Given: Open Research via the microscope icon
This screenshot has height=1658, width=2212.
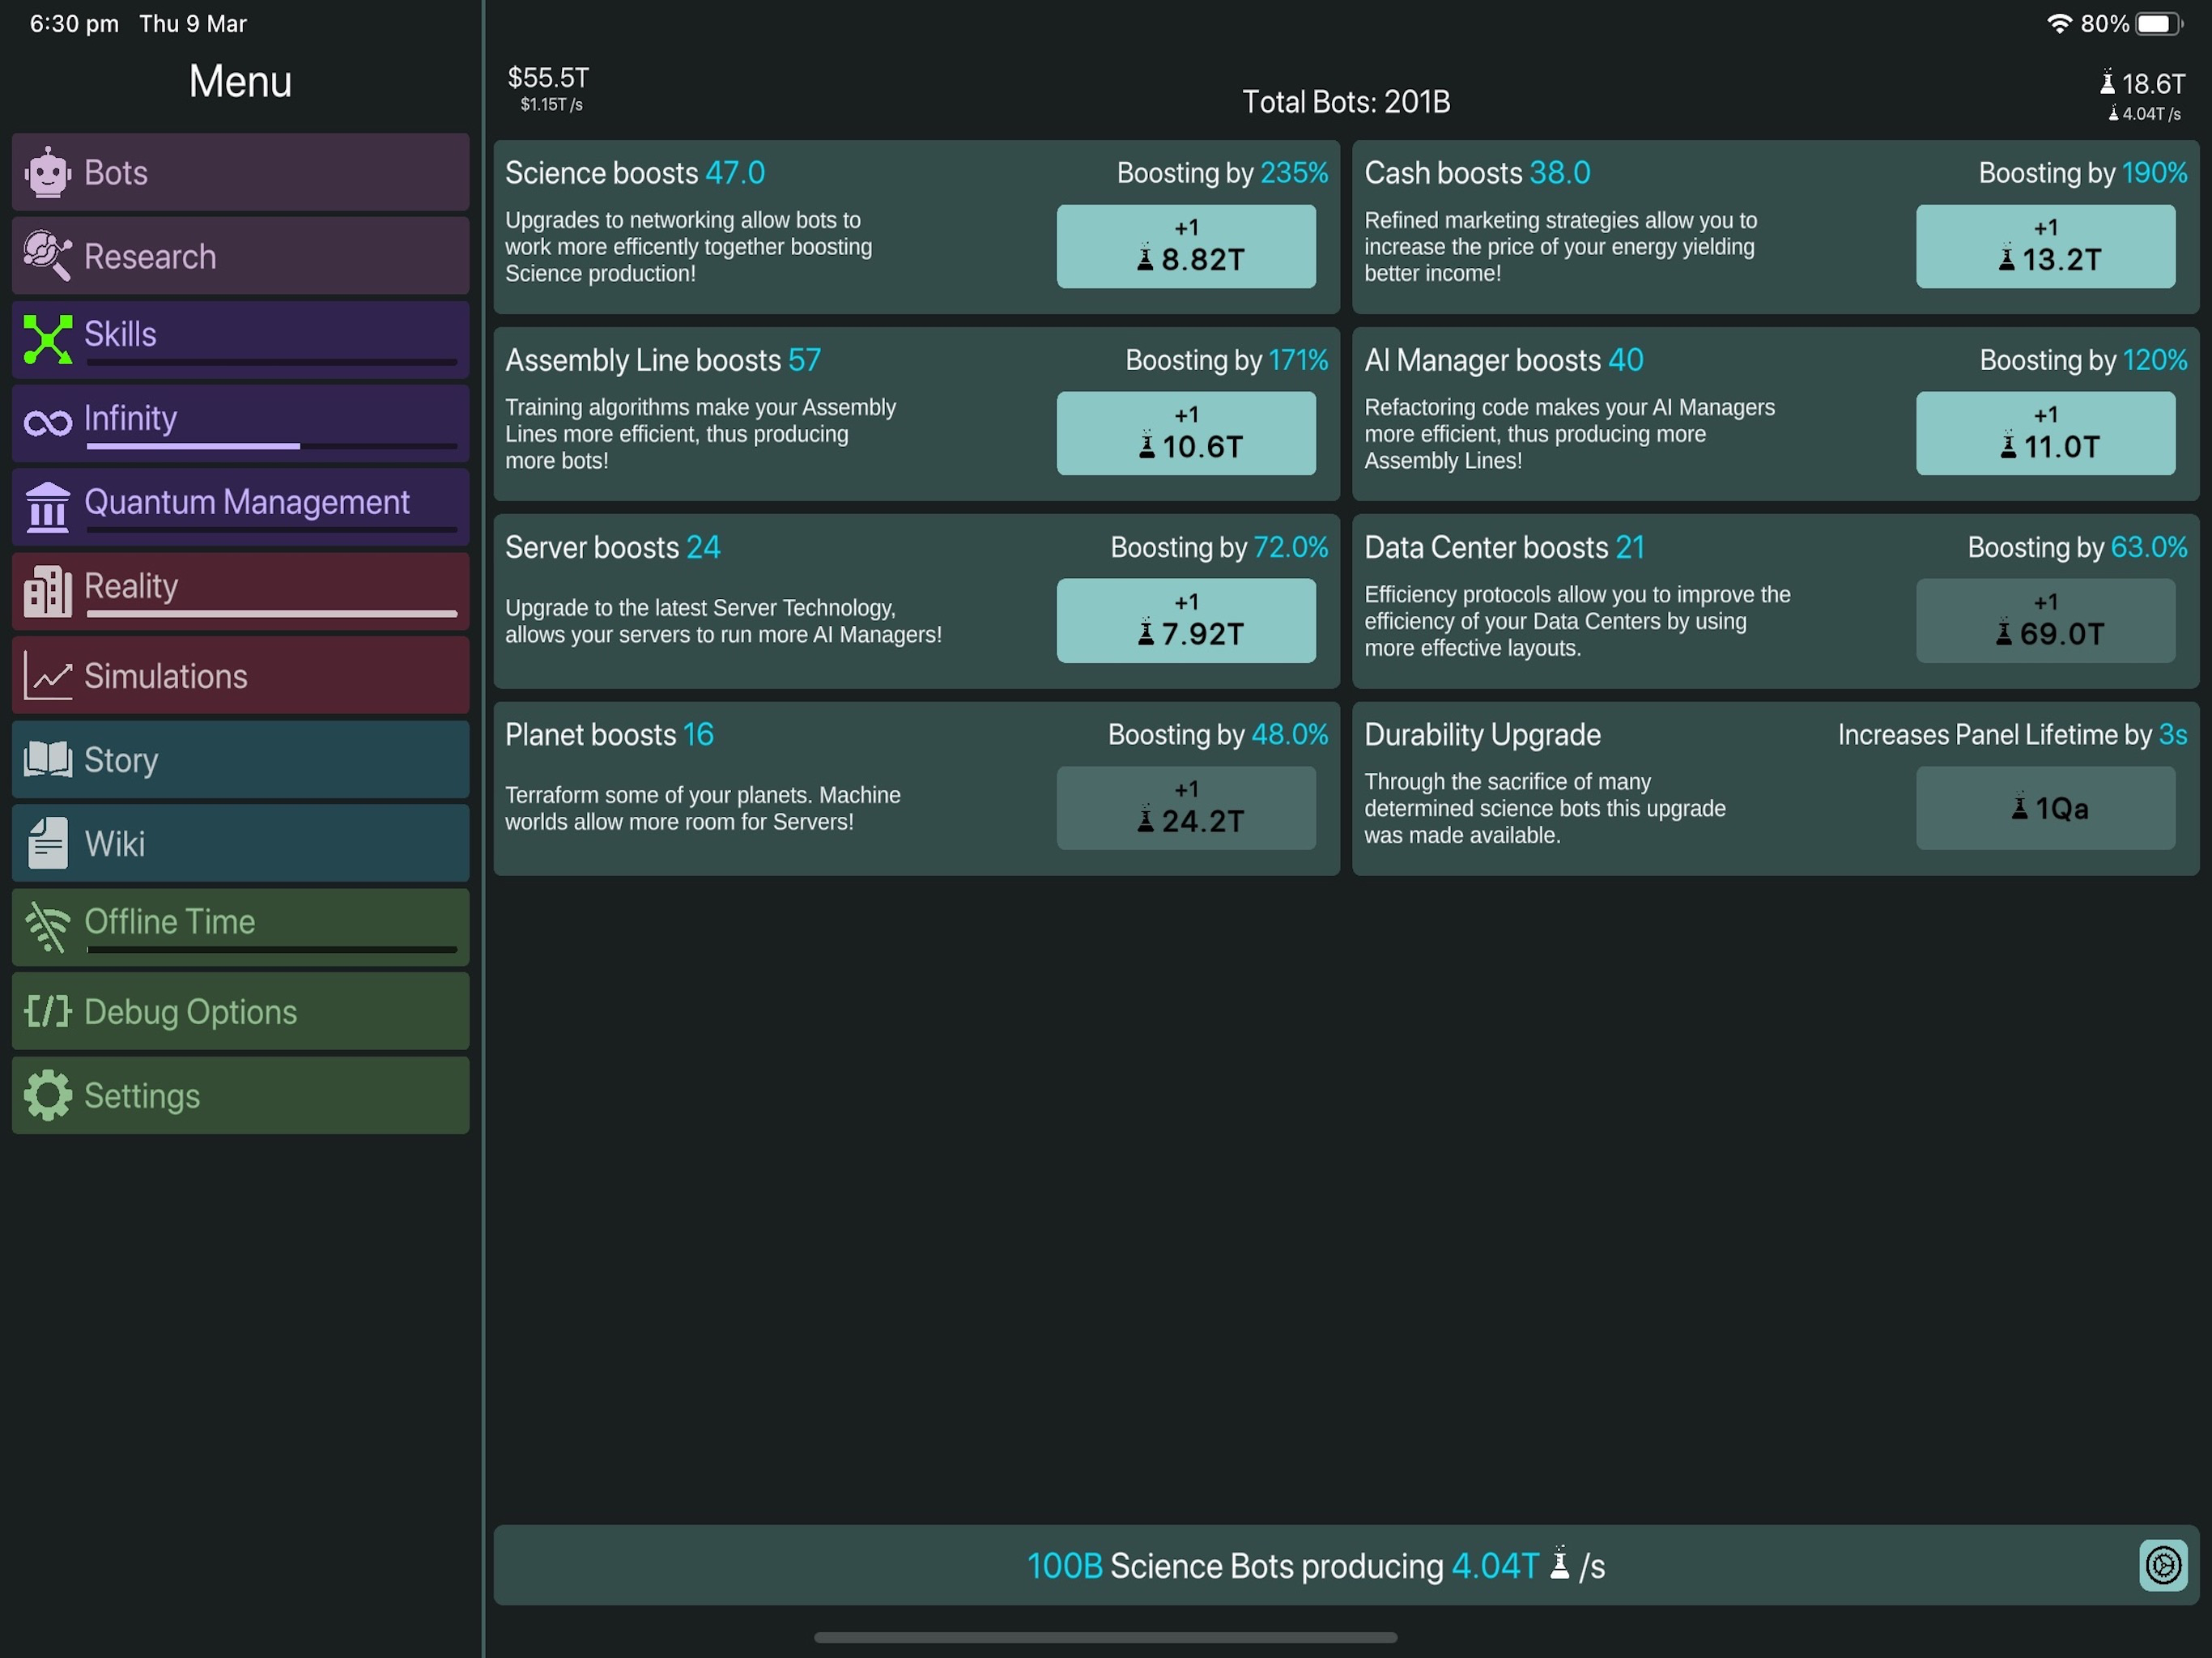Looking at the screenshot, I should pos(47,256).
